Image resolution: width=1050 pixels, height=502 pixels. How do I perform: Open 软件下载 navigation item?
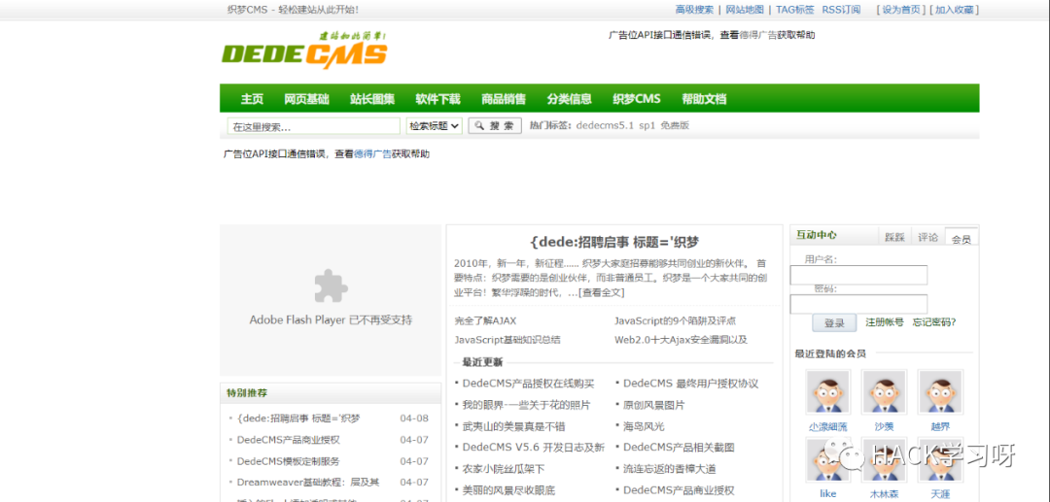(437, 99)
